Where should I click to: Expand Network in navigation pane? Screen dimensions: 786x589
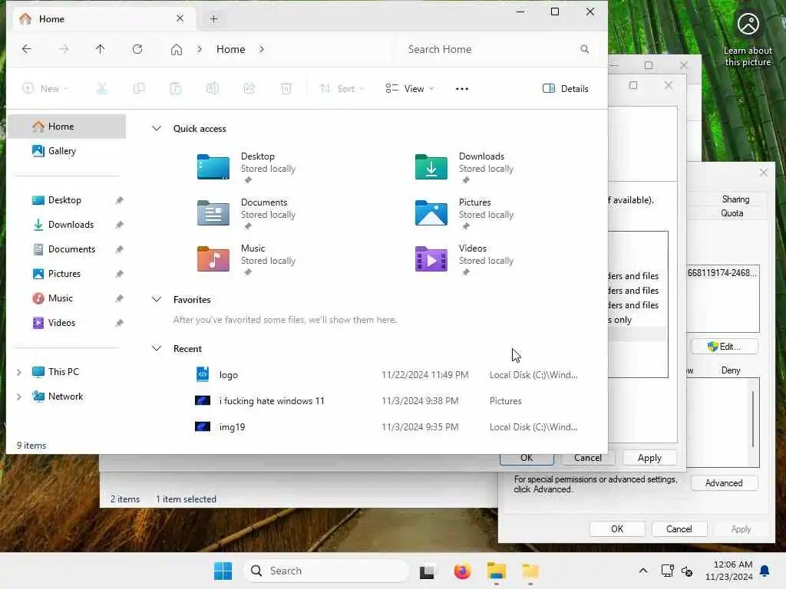pos(19,397)
